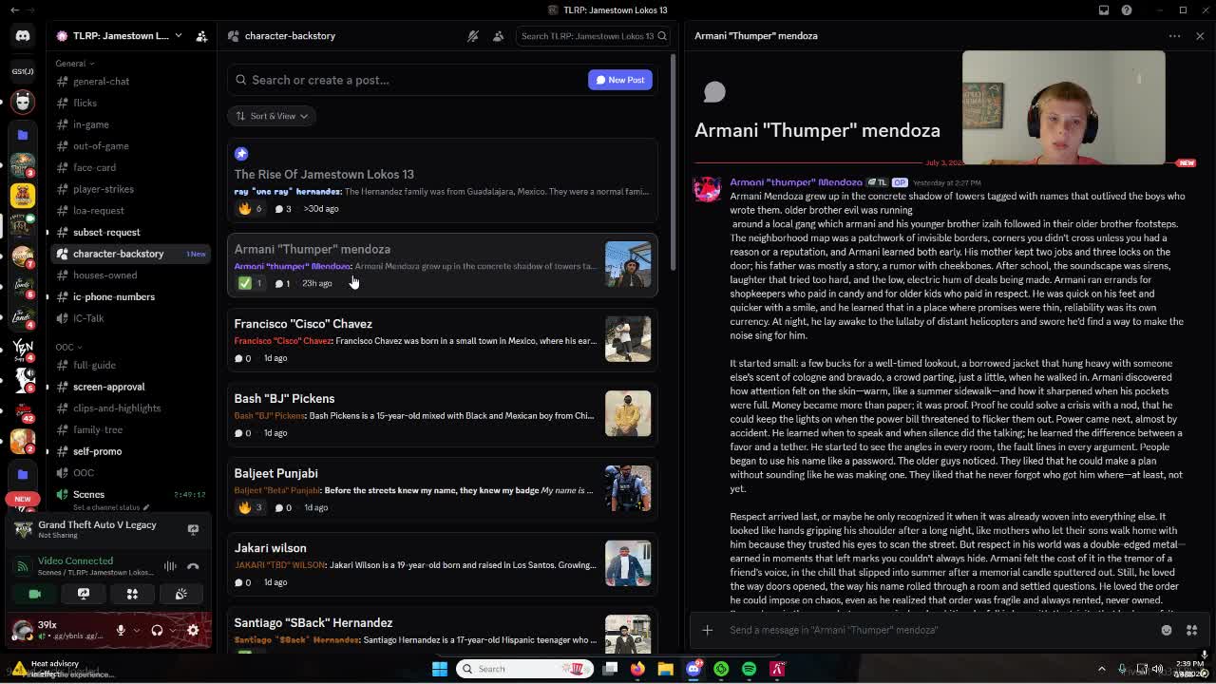Click Armani "thumper" Mendoza author name in thread
Image resolution: width=1216 pixels, height=684 pixels.
(796, 182)
